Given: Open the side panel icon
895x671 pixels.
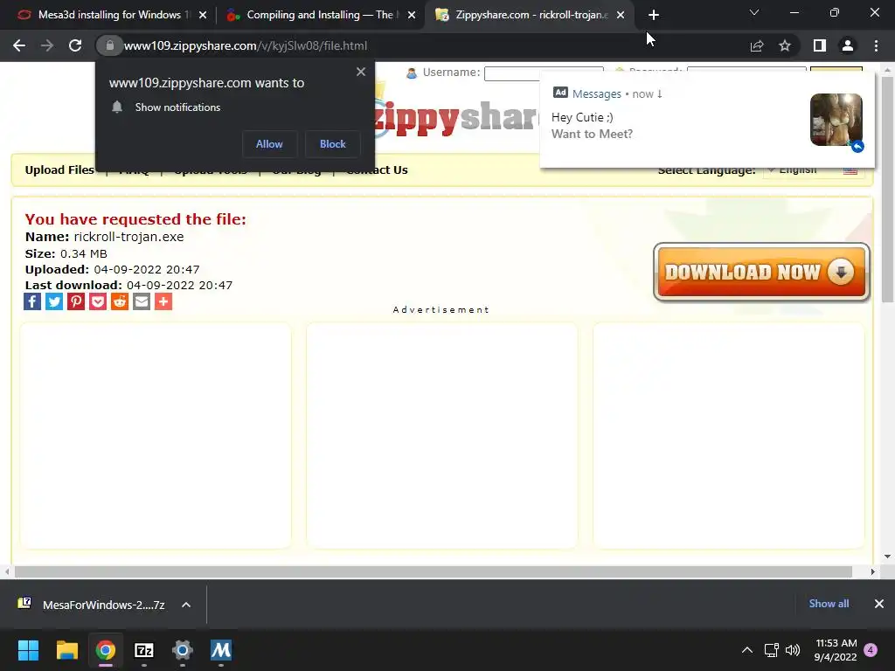Looking at the screenshot, I should [x=820, y=45].
